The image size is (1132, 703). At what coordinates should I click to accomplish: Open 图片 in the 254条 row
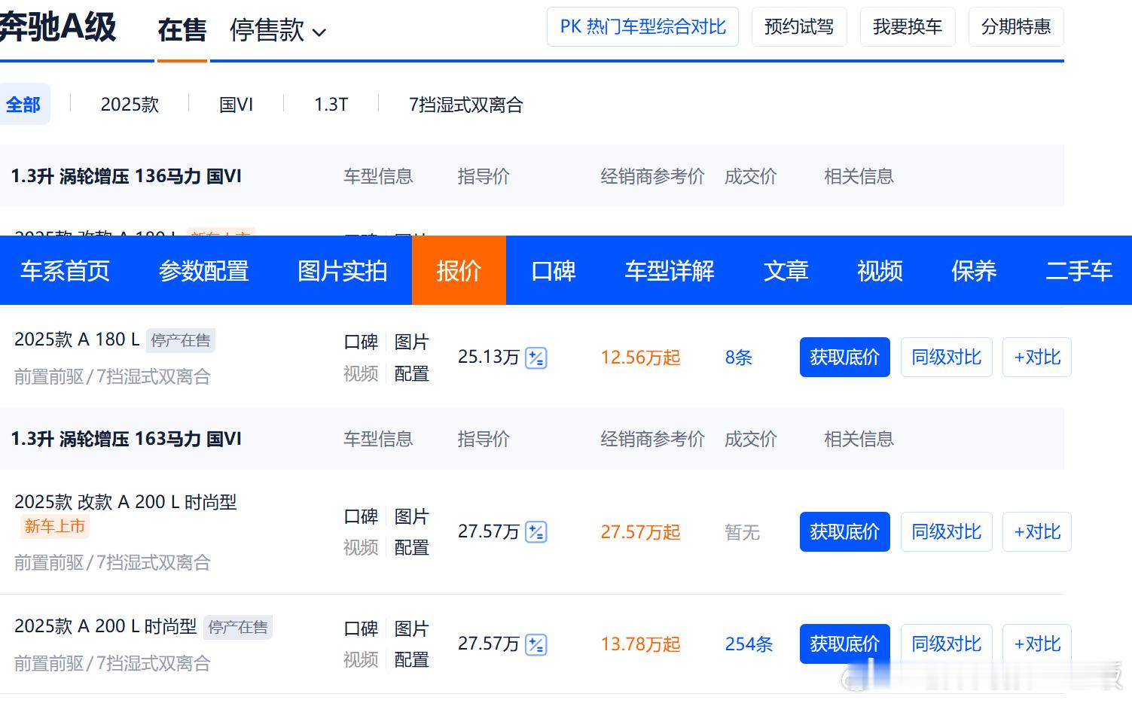pyautogui.click(x=412, y=629)
